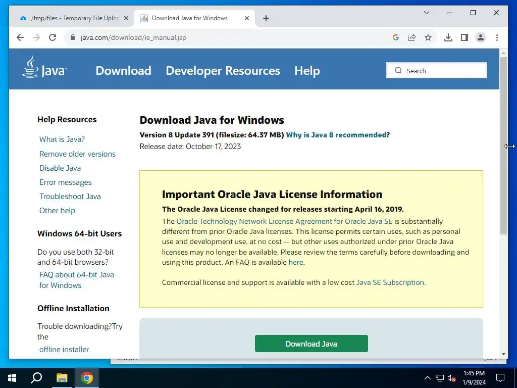The width and height of the screenshot is (517, 388).
Task: Click the magnifier icon in Search box
Action: pos(398,70)
